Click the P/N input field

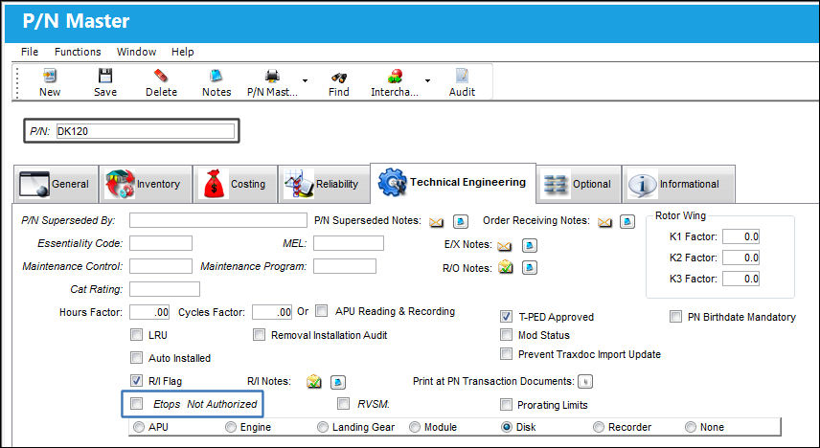pos(145,131)
